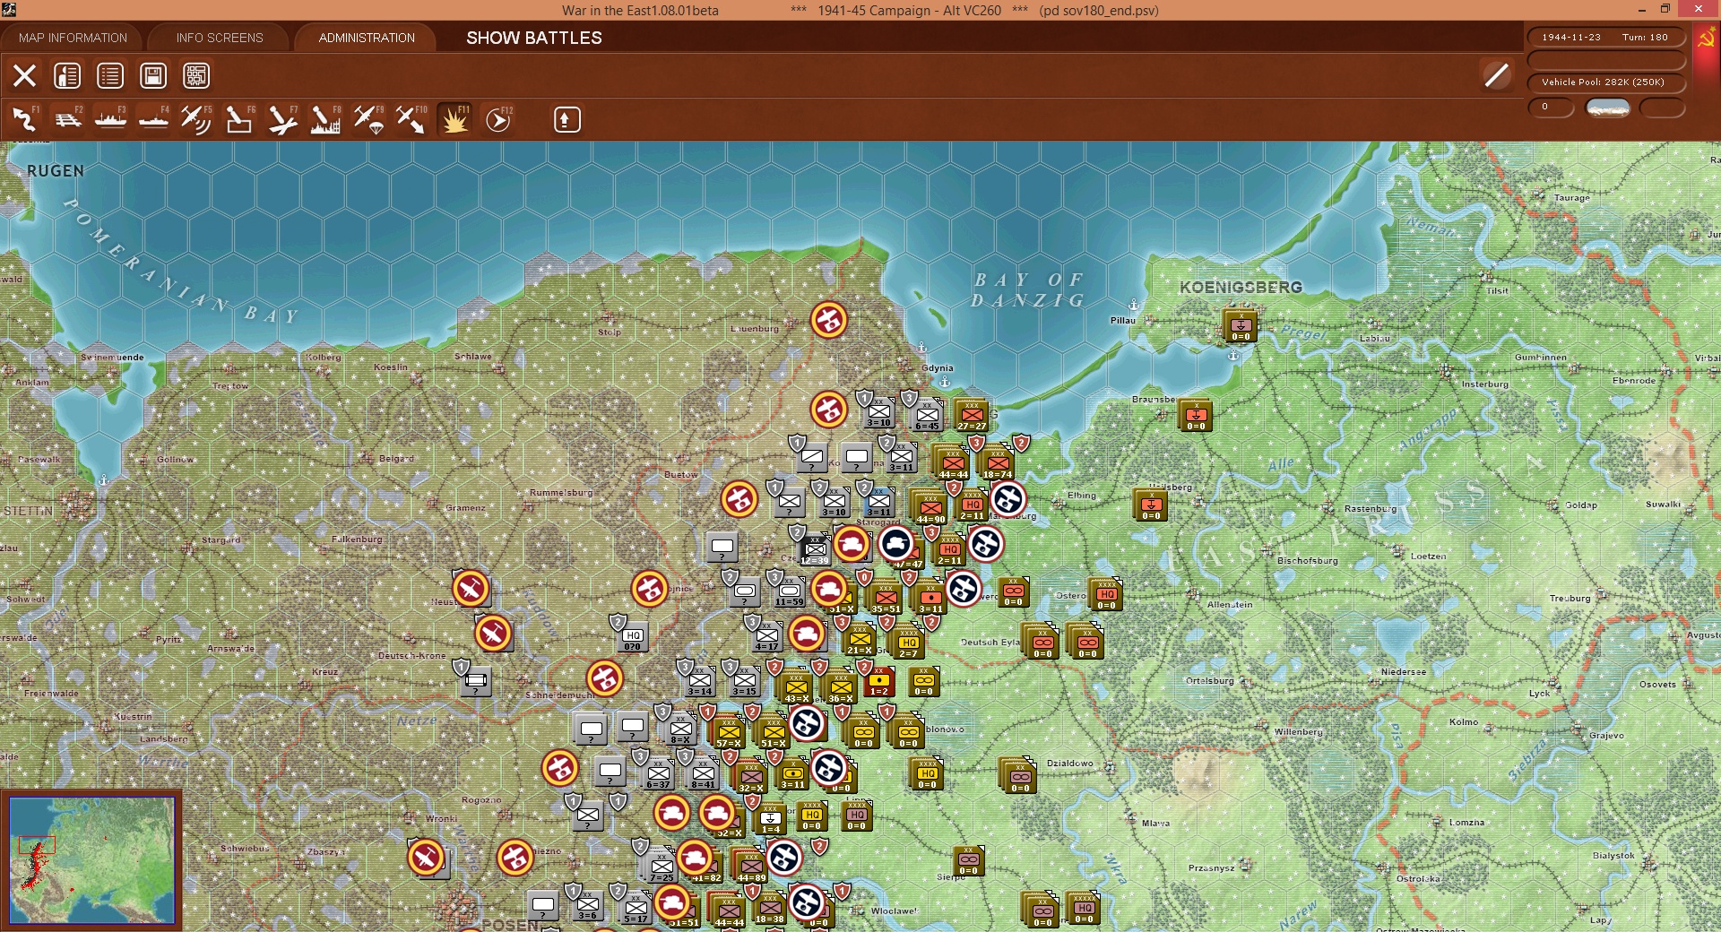The image size is (1721, 932).
Task: Click the upward arrow box icon
Action: [566, 120]
